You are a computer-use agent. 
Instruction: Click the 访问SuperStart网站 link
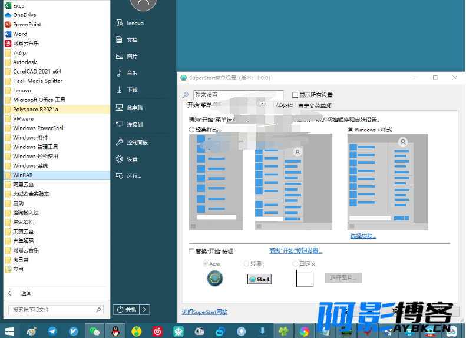204,312
